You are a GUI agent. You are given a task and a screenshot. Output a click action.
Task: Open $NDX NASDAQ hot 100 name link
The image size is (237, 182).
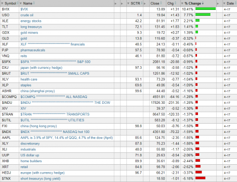click(55, 132)
